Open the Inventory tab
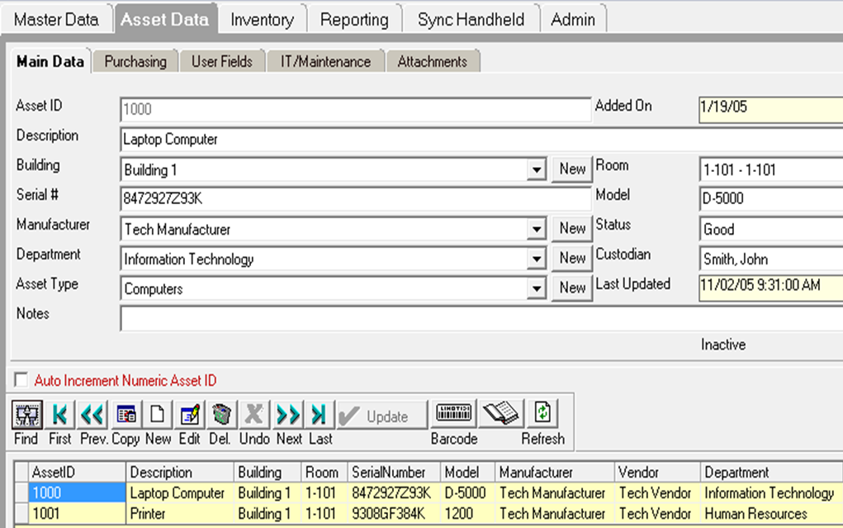Viewport: 843px width, 528px height. pyautogui.click(x=263, y=19)
